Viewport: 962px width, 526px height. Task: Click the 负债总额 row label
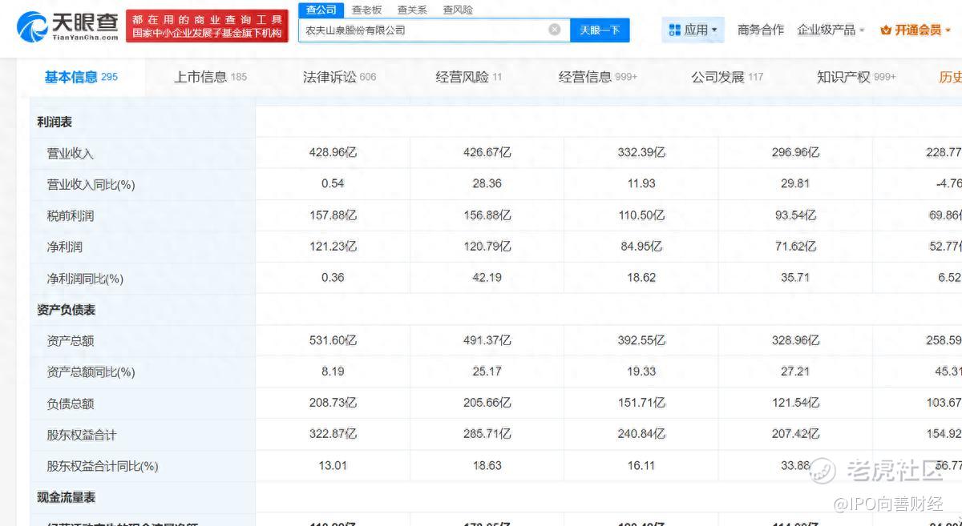[71, 404]
